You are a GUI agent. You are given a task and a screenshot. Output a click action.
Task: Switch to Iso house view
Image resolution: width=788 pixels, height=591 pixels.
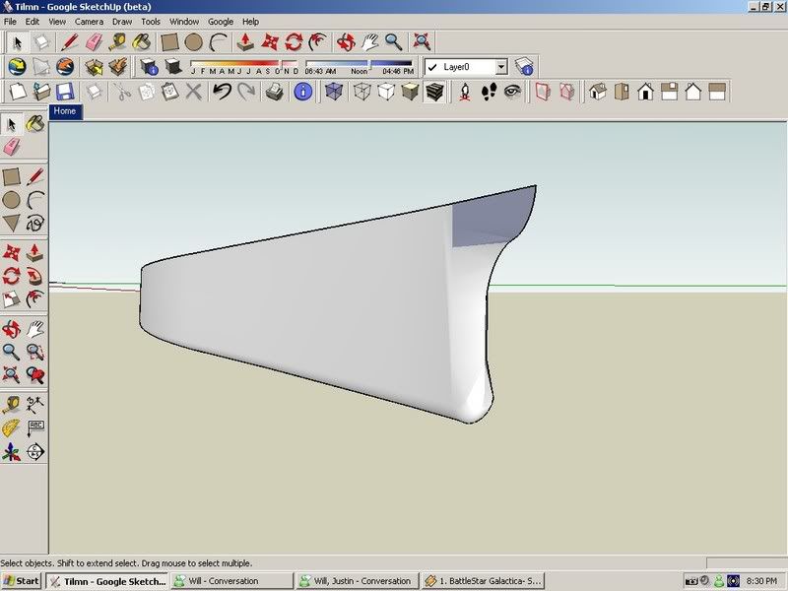pyautogui.click(x=598, y=92)
